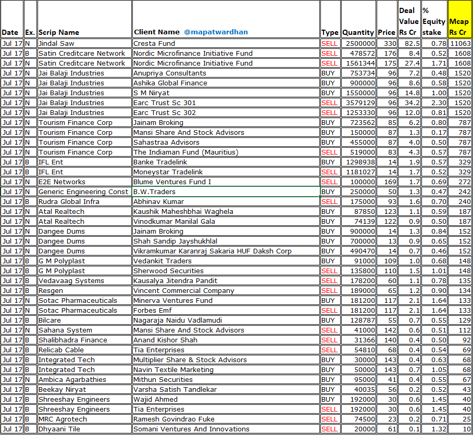Screen dimensions: 473x435
Task: Select quantity 3579129 cell
Action: [x=359, y=103]
